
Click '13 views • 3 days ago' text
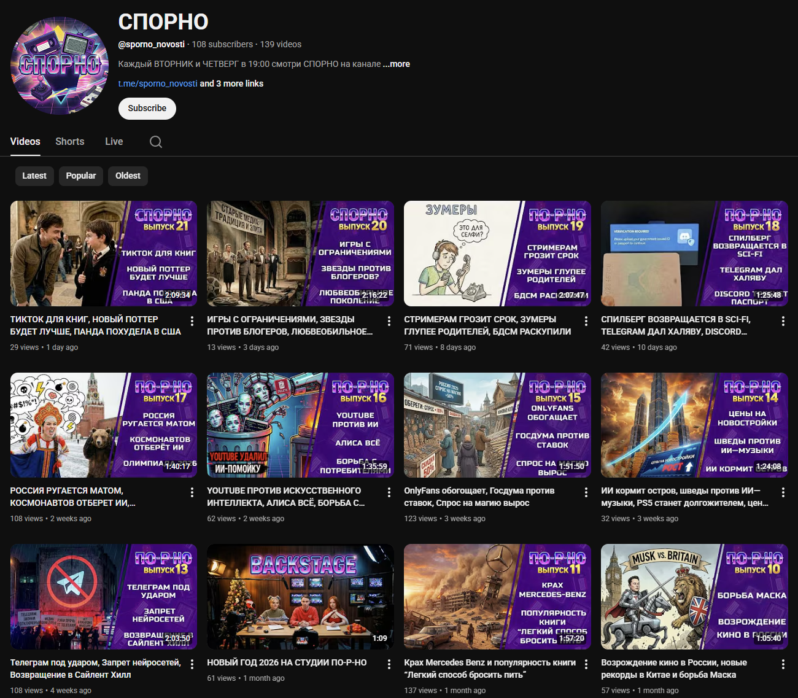[243, 347]
